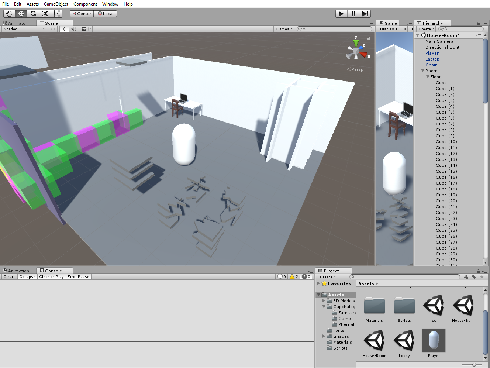Adjust the Project icon size slider

coord(474,365)
